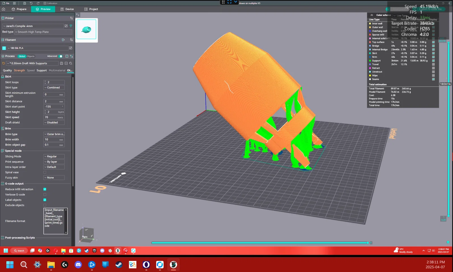This screenshot has height=272, width=453.
Task: Undo the last action
Action: [31, 3]
